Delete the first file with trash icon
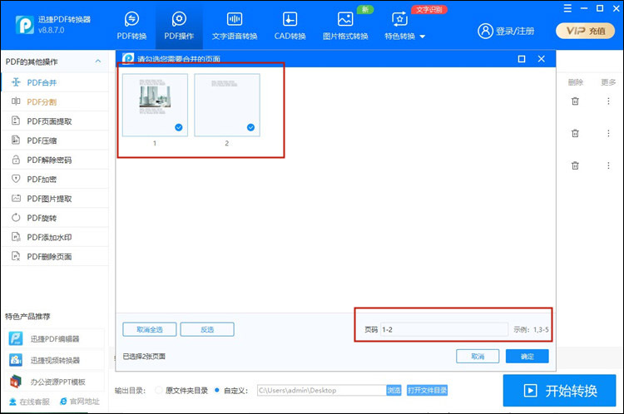Viewport: 624px width, 414px height. pos(575,101)
